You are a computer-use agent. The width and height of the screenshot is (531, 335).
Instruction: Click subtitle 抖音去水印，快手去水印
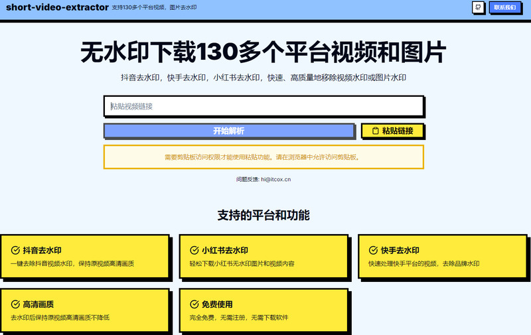(264, 78)
